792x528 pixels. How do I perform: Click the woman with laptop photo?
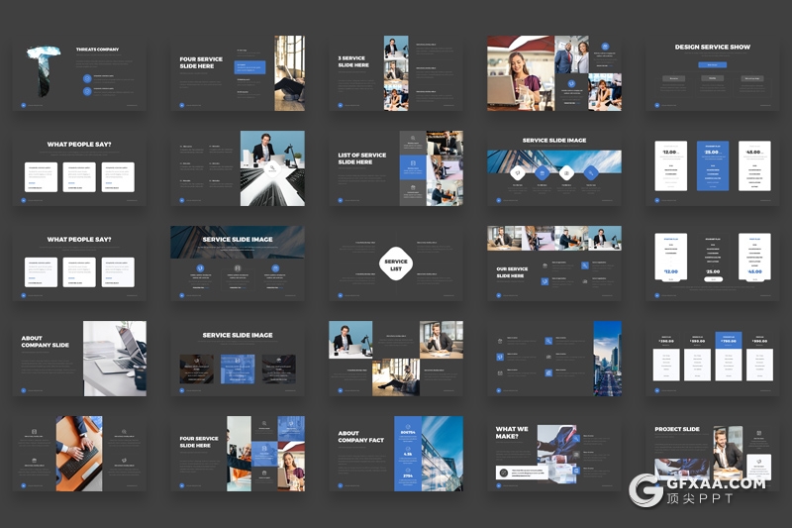[x=518, y=74]
